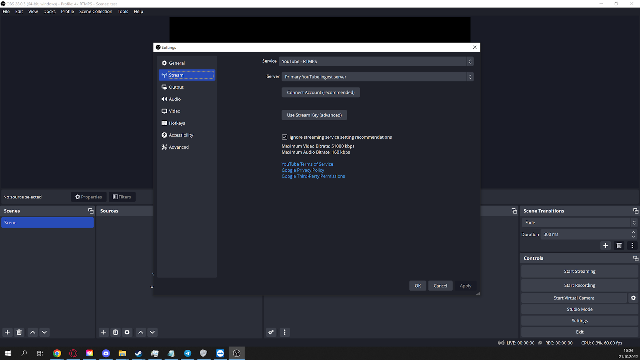Float the Controls dock
This screenshot has height=360, width=640.
pyautogui.click(x=636, y=258)
